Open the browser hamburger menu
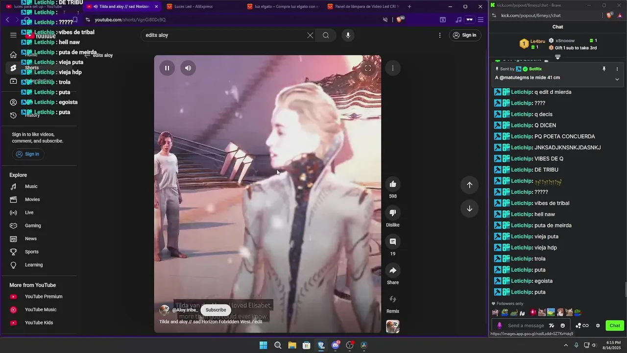627x353 pixels. pyautogui.click(x=481, y=20)
